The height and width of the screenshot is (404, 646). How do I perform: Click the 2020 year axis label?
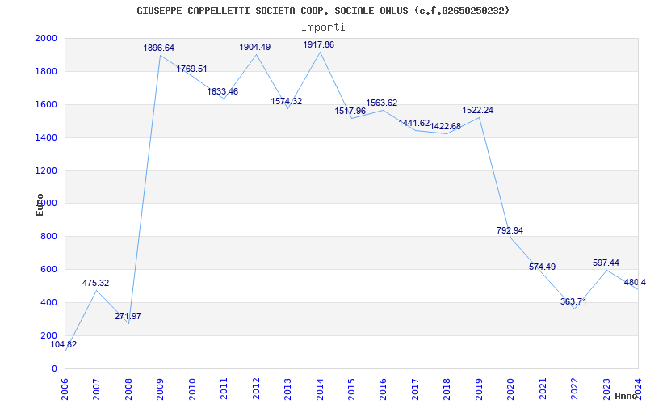pos(510,387)
